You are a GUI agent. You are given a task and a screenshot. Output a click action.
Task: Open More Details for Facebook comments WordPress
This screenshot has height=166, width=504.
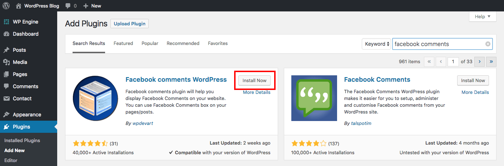click(x=257, y=92)
